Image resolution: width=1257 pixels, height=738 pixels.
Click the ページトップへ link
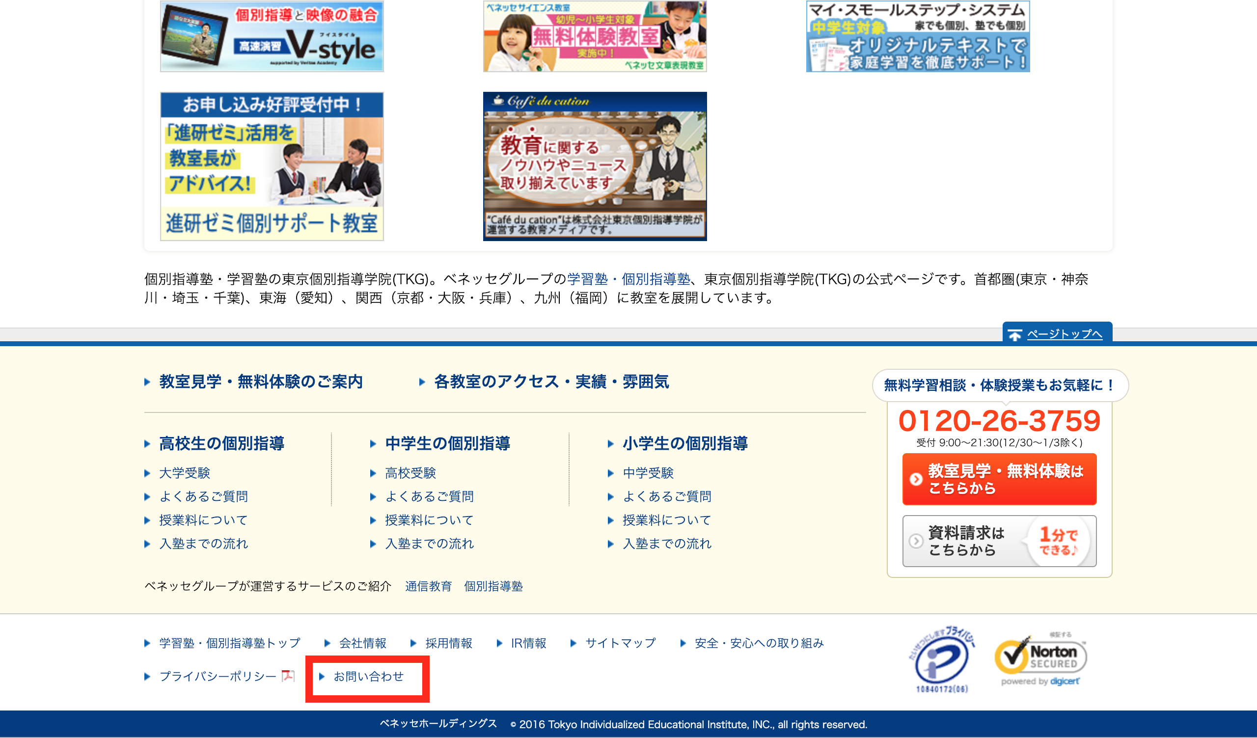1065,333
